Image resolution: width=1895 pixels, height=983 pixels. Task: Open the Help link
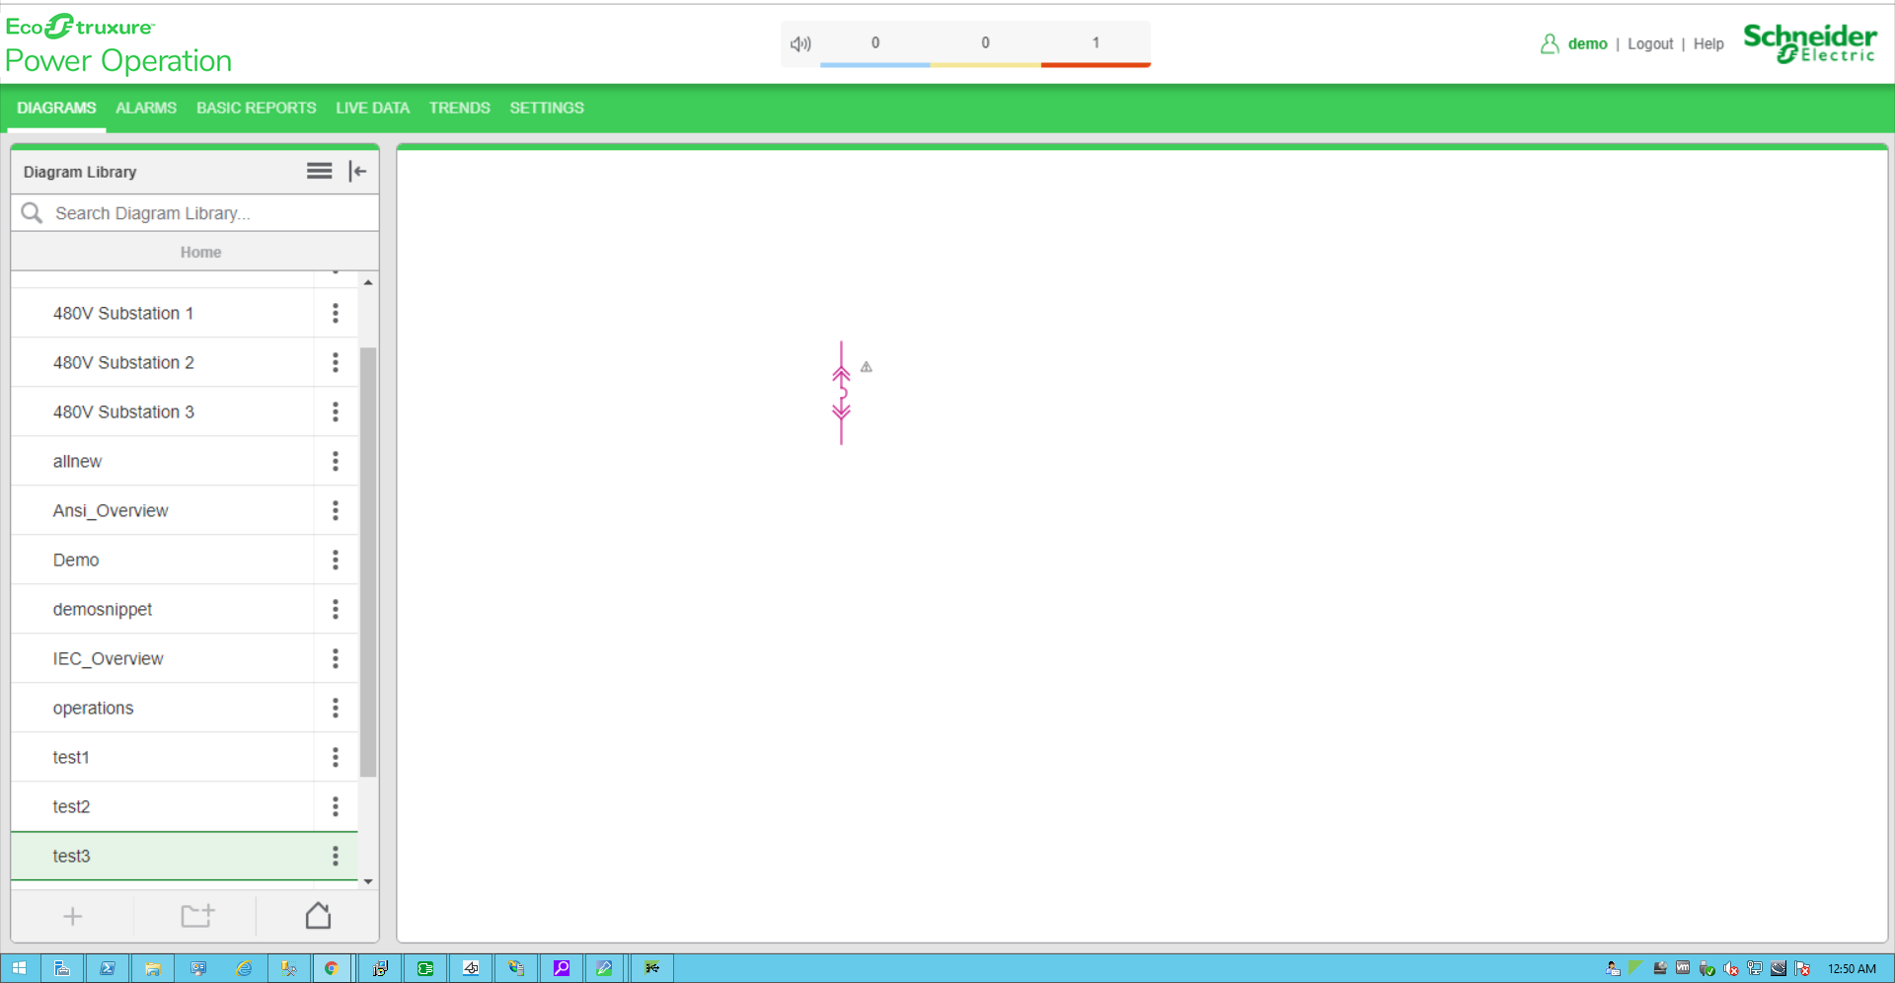pyautogui.click(x=1708, y=43)
